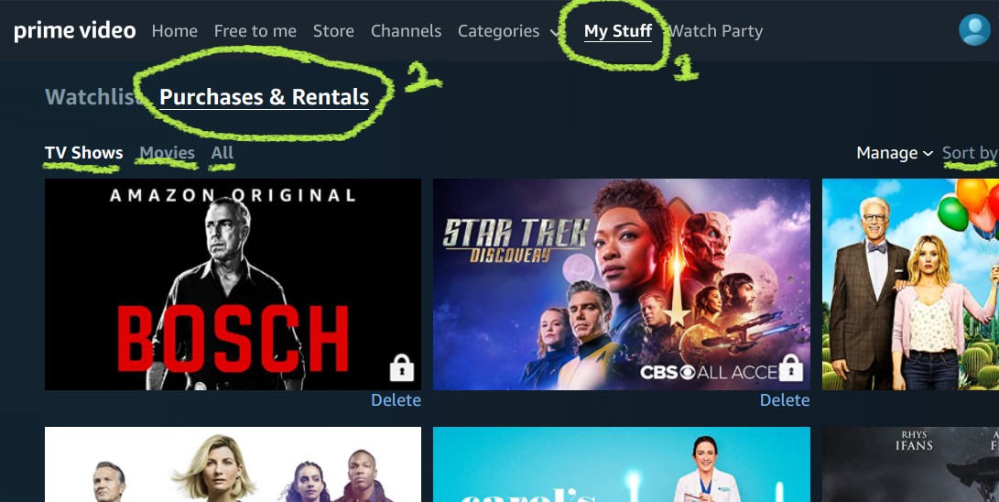
Task: Delete Bosch from the list
Action: point(396,400)
